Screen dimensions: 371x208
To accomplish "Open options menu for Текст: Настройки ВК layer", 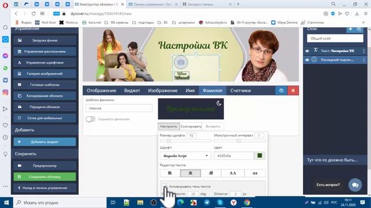I will click(x=363, y=51).
